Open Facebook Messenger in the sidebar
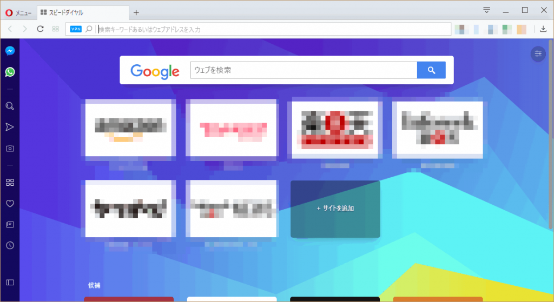554x302 pixels. [x=10, y=51]
